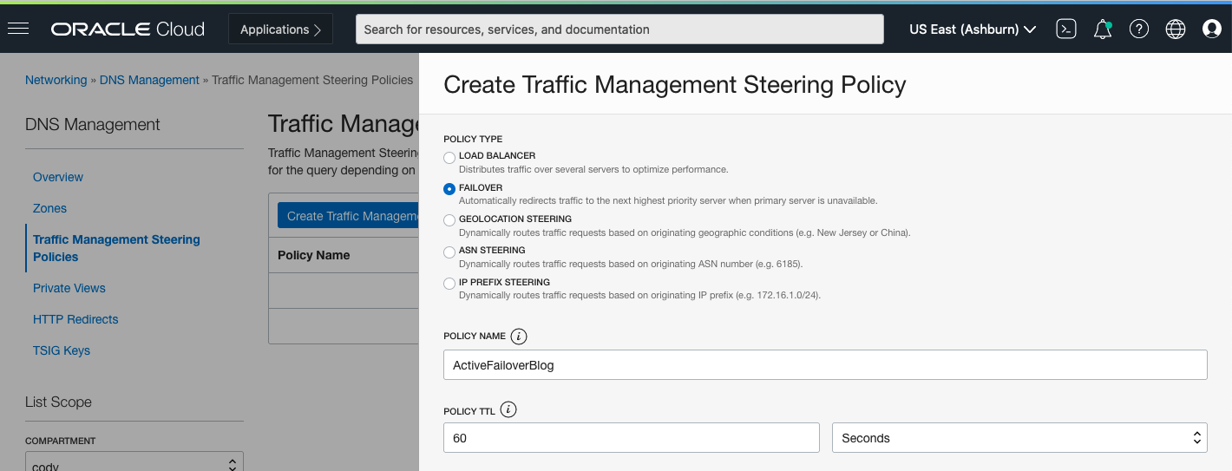This screenshot has height=471, width=1232.
Task: Focus the resources search bar
Action: point(619,29)
